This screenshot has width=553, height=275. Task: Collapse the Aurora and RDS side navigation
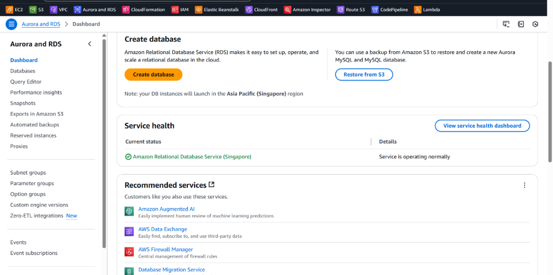90,44
